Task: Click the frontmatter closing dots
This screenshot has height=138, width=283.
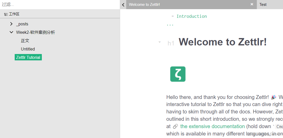Action: click(170, 25)
